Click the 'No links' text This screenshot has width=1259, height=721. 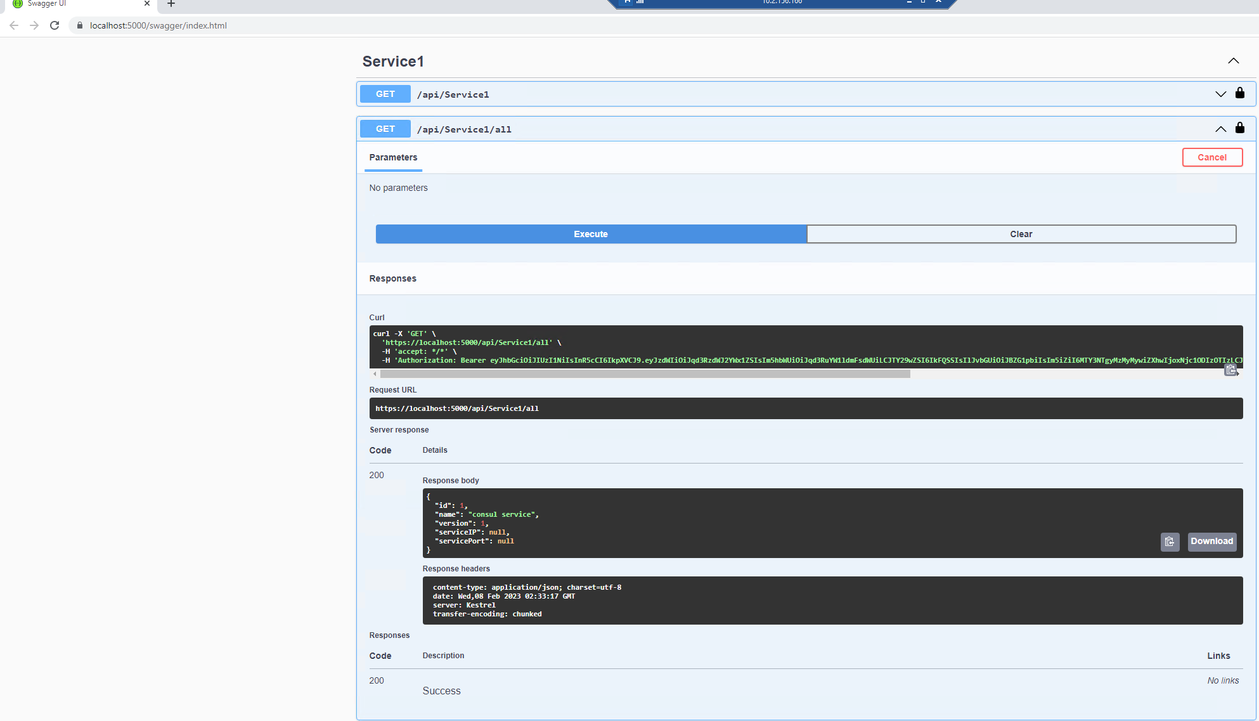[x=1223, y=680]
